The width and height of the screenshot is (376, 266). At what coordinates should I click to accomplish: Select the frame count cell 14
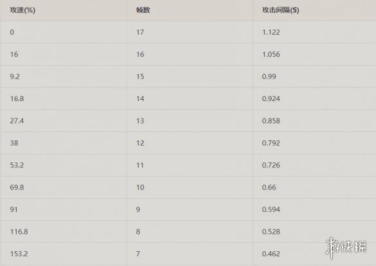[140, 99]
